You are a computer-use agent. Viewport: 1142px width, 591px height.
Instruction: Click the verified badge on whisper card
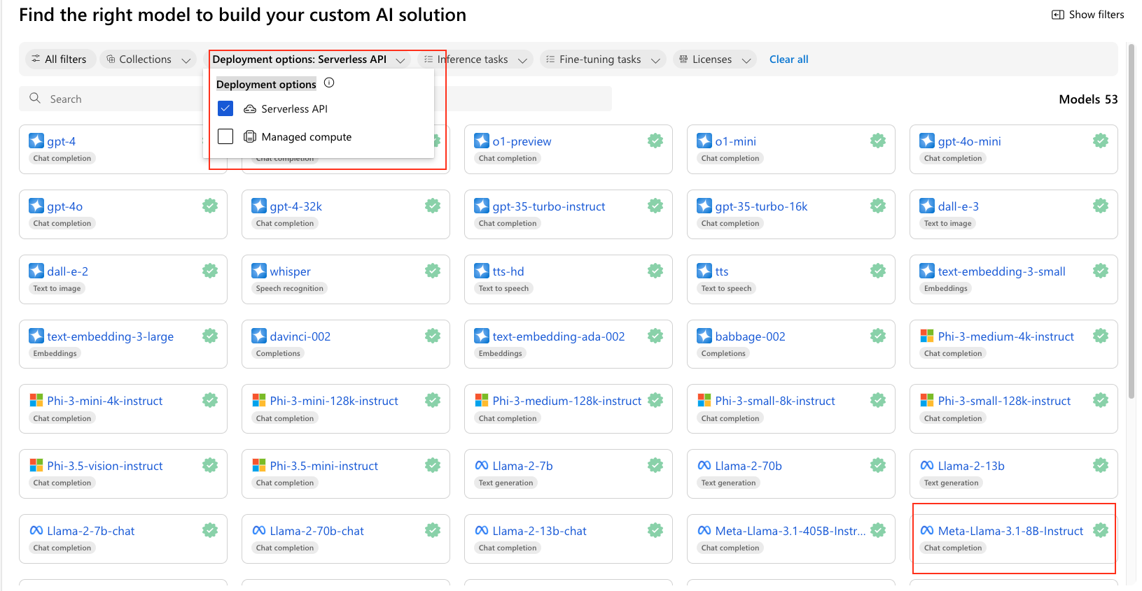coord(433,271)
